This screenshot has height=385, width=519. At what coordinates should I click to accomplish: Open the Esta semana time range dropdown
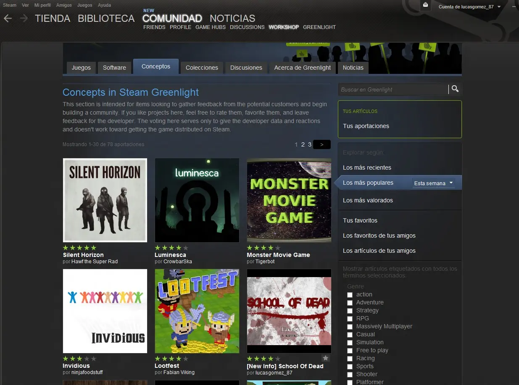(433, 183)
